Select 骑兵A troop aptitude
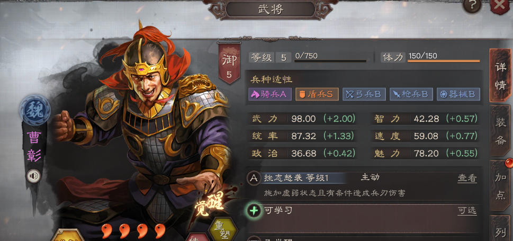Viewport: 513px width, 241px height. pyautogui.click(x=269, y=94)
